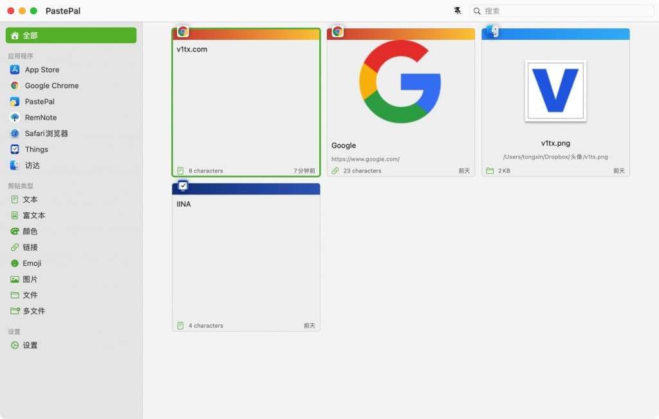659x419 pixels.
Task: Click Chrome badge on v1tx.com card
Action: pos(183,32)
